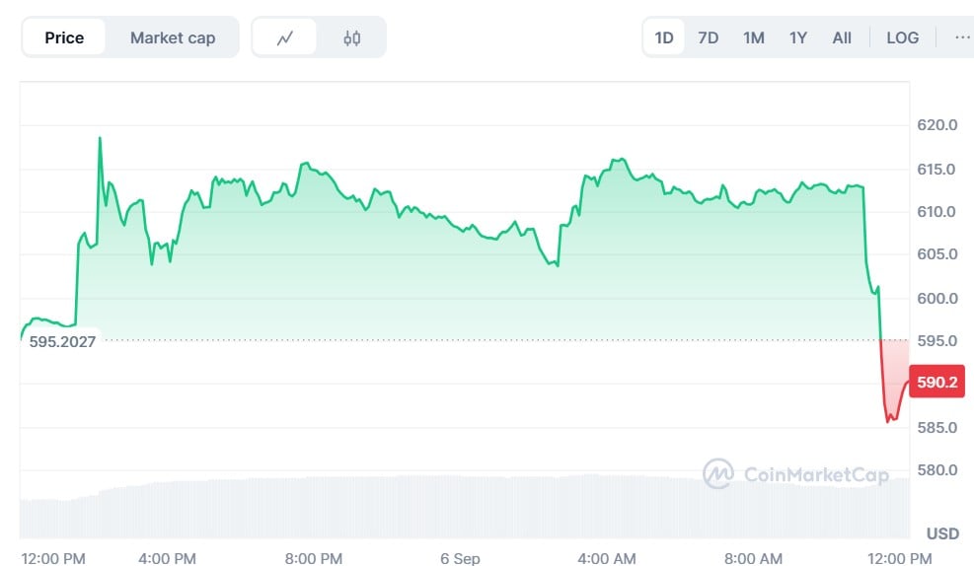Click the 6 Sep date marker
This screenshot has width=974, height=566.
[x=460, y=558]
